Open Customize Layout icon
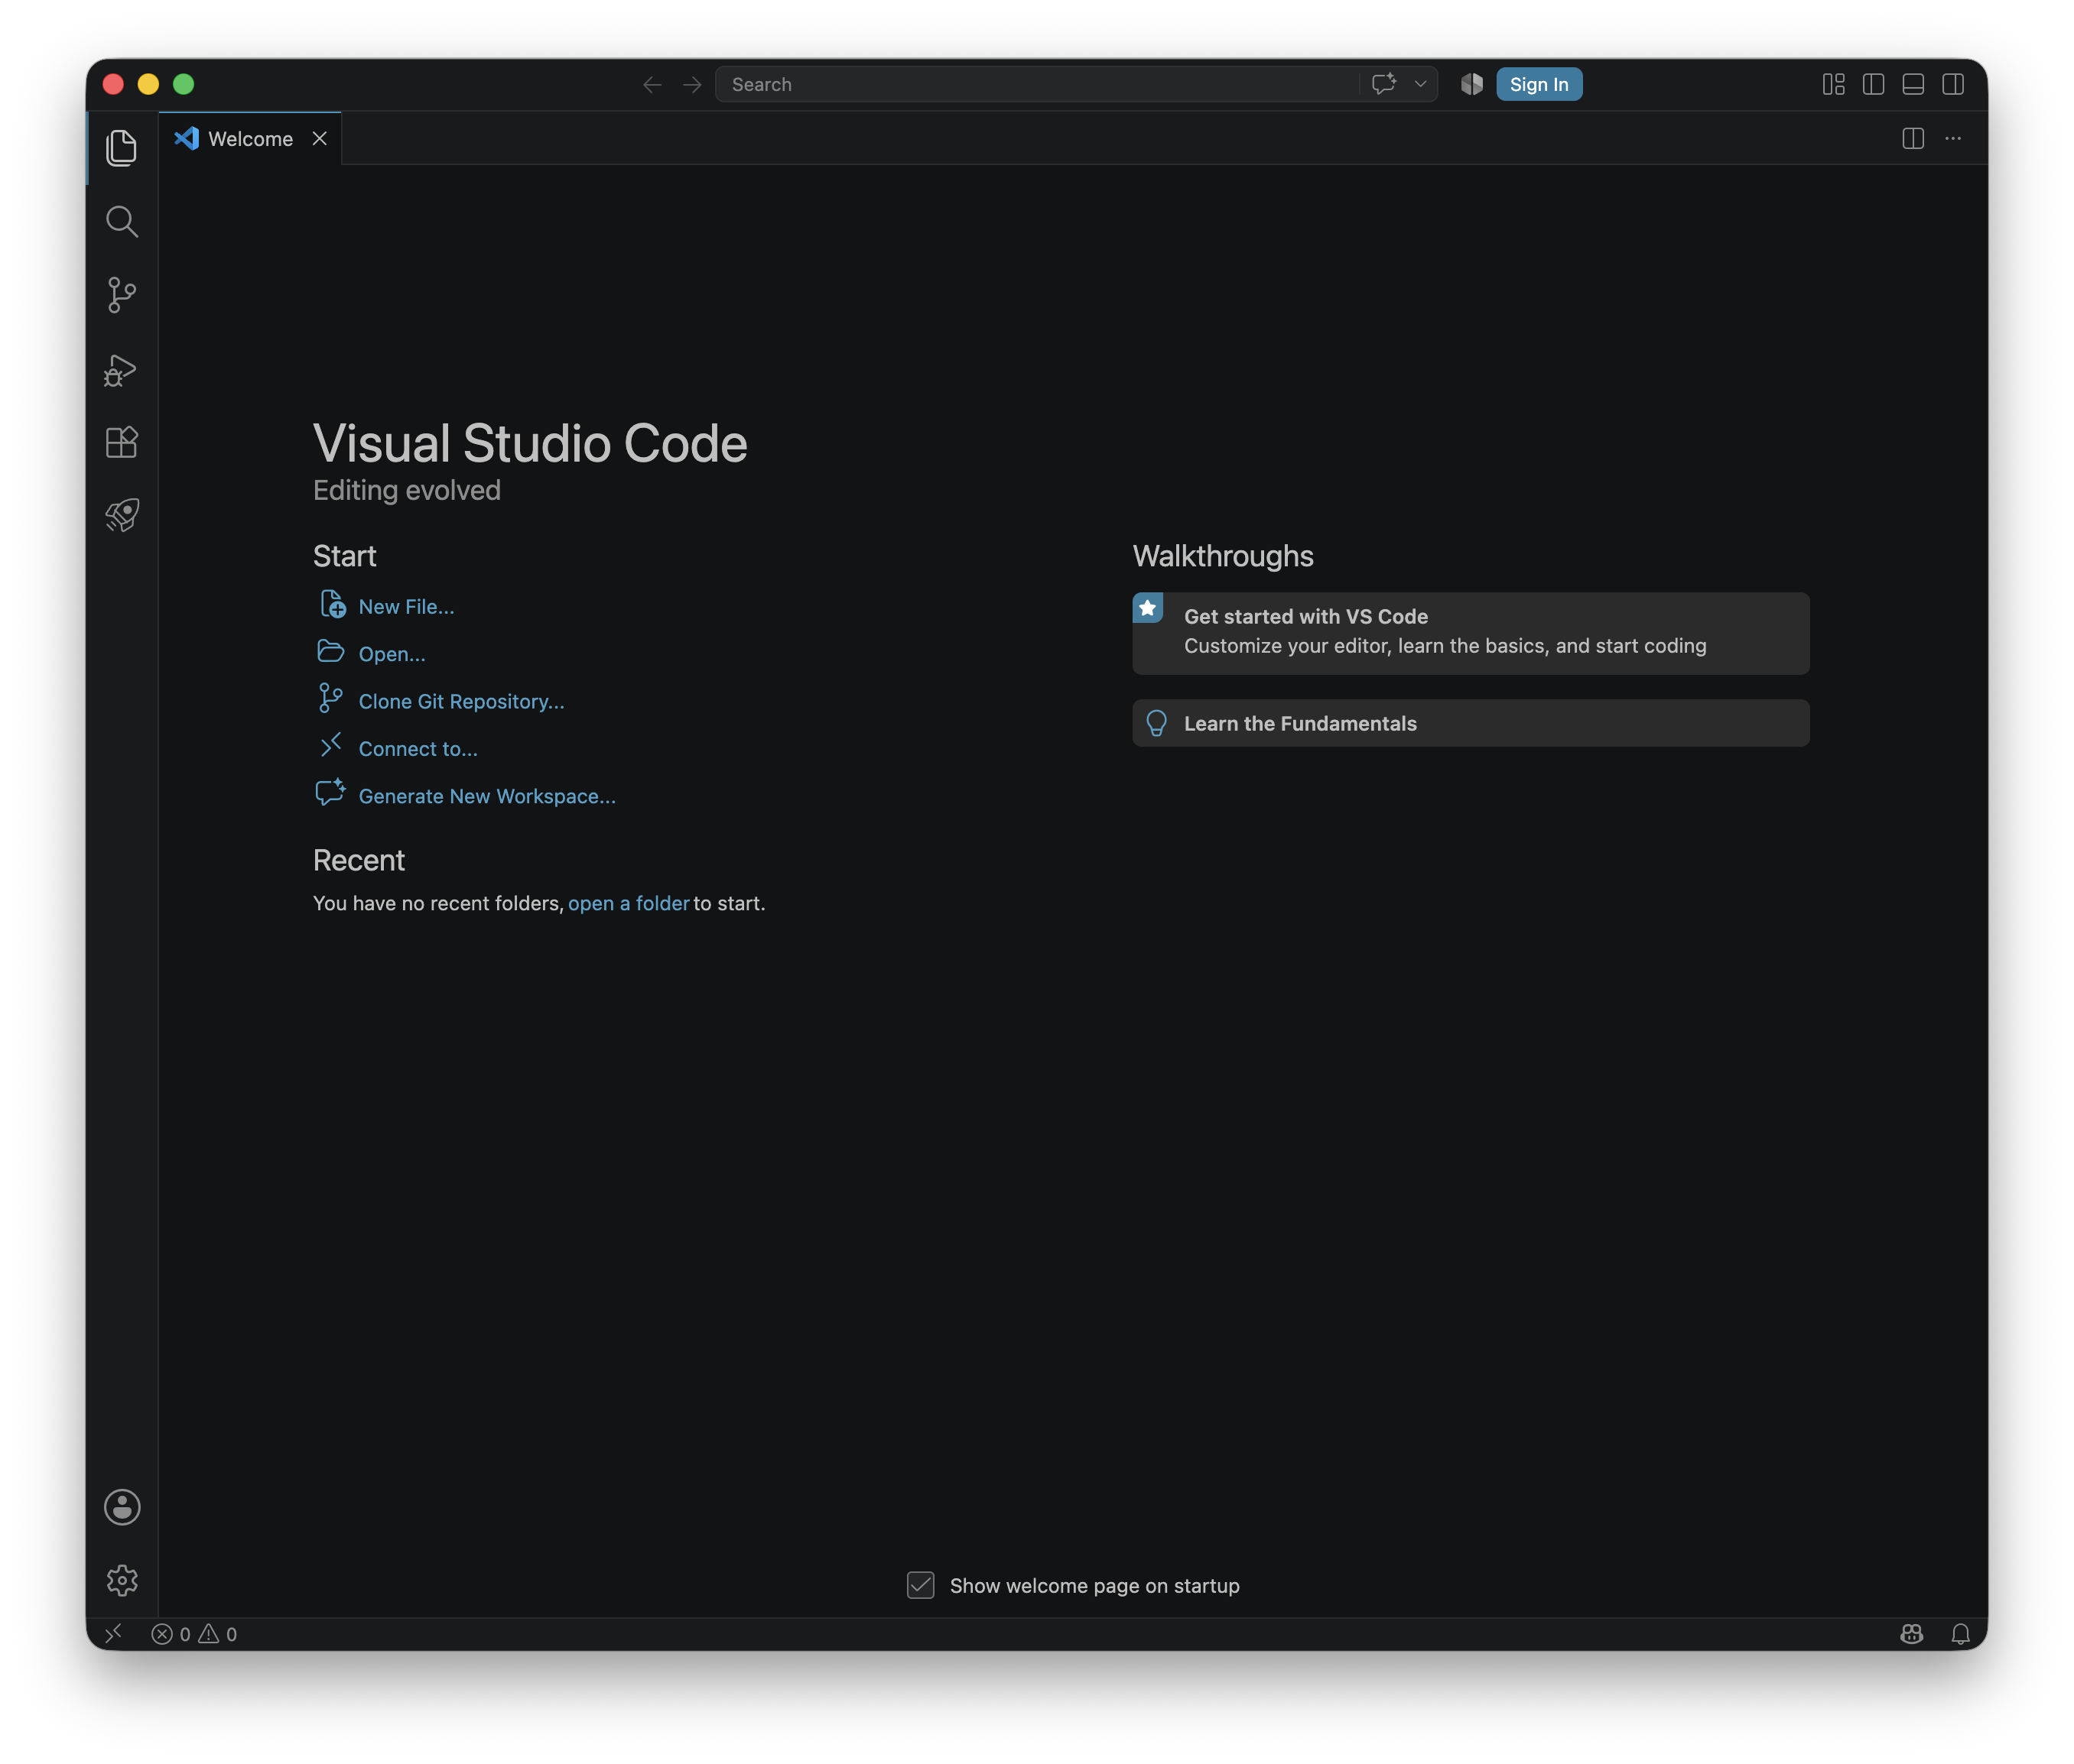Viewport: 2074px width, 1764px height. 1834,84
